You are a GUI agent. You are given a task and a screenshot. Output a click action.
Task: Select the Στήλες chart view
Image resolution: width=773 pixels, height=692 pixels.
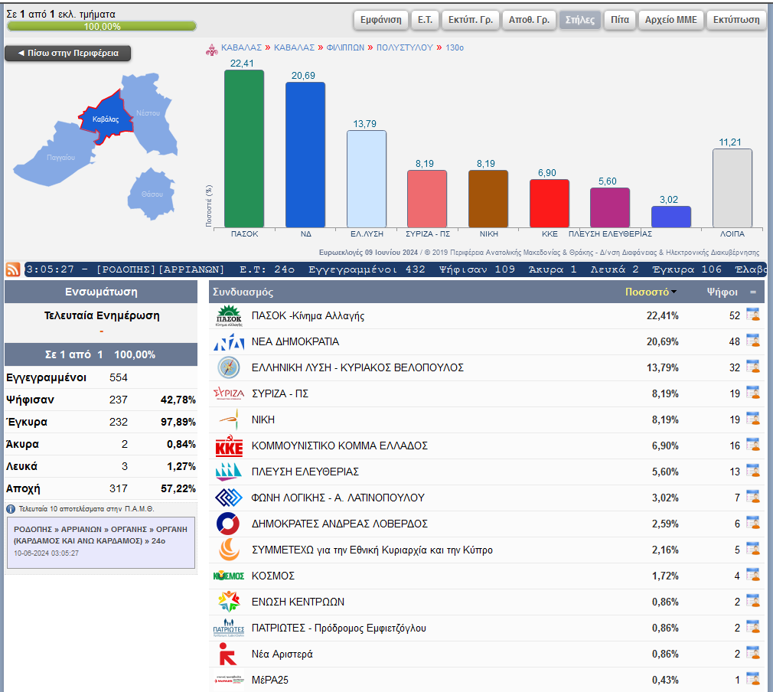pos(579,20)
